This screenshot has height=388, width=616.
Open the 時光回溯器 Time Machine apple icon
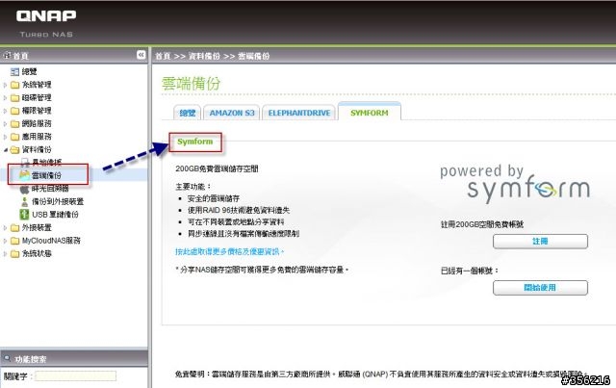tap(25, 189)
